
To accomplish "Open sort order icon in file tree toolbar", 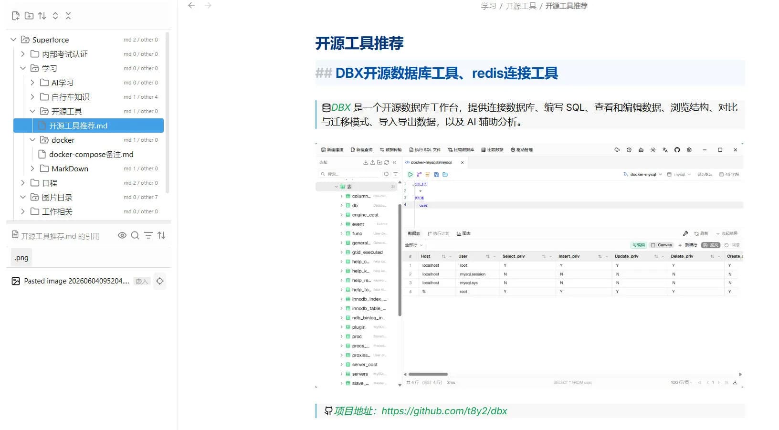I will tap(42, 16).
